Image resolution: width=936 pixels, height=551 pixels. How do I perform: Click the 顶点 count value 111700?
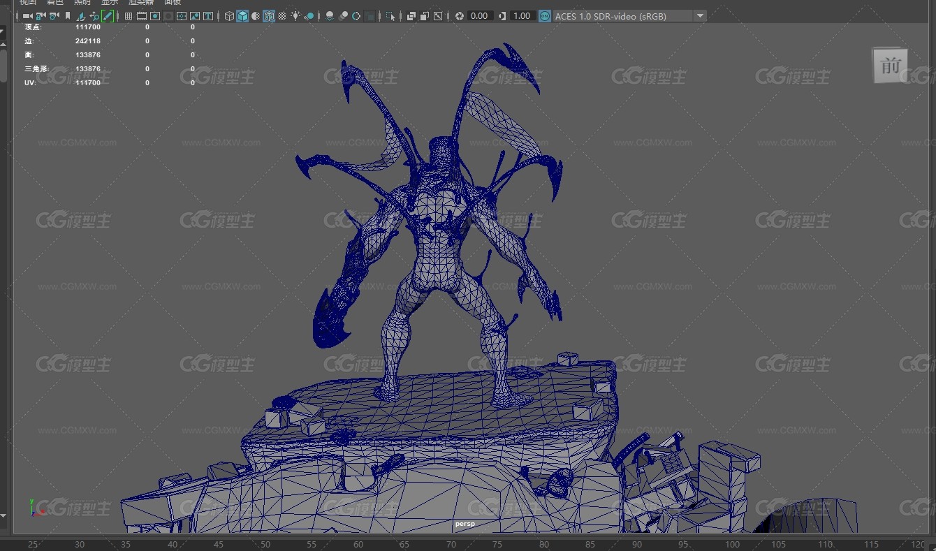coord(88,27)
